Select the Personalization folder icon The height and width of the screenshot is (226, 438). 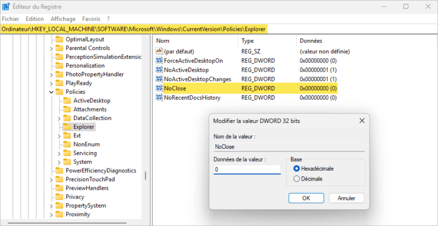pos(59,66)
